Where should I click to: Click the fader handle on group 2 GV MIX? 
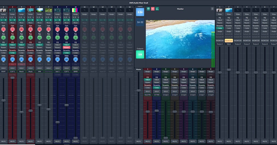tap(157, 111)
